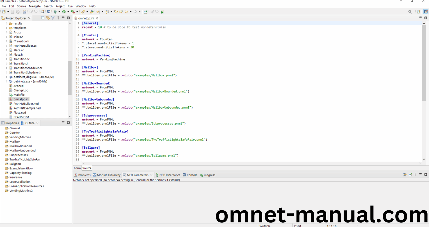Image resolution: width=429 pixels, height=227 pixels.
Task: Click the Save icon in toolbar
Action: [13, 12]
